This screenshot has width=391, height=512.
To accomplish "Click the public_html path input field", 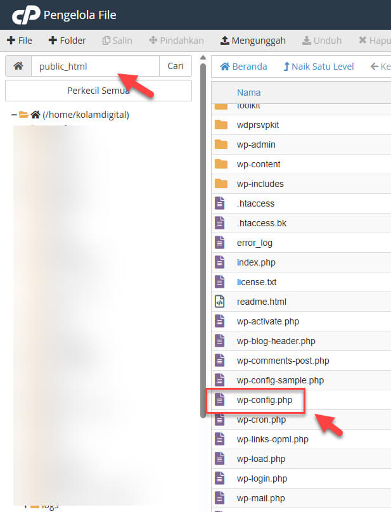I will click(95, 66).
